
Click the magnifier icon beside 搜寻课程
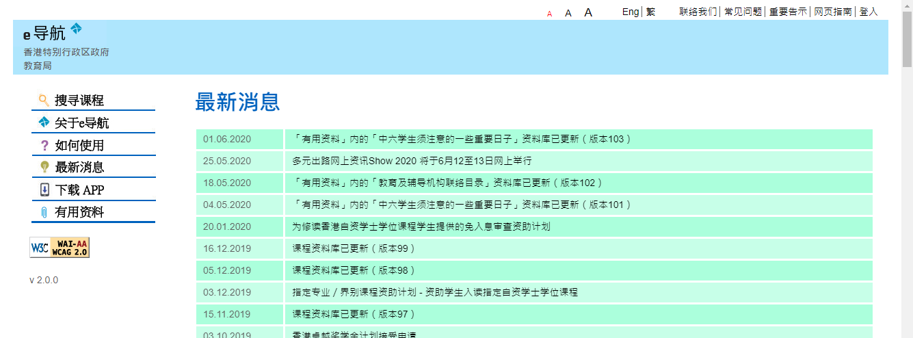(44, 101)
